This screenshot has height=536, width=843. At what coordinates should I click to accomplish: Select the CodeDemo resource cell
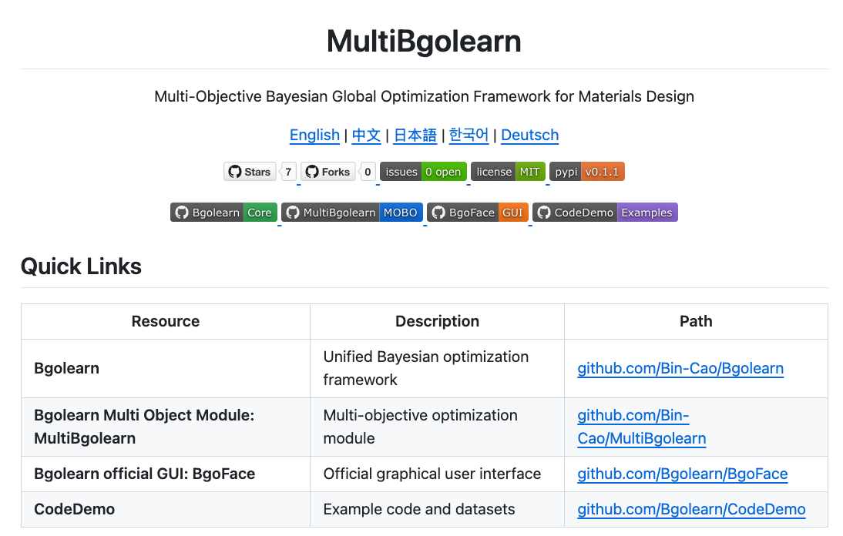(x=166, y=509)
